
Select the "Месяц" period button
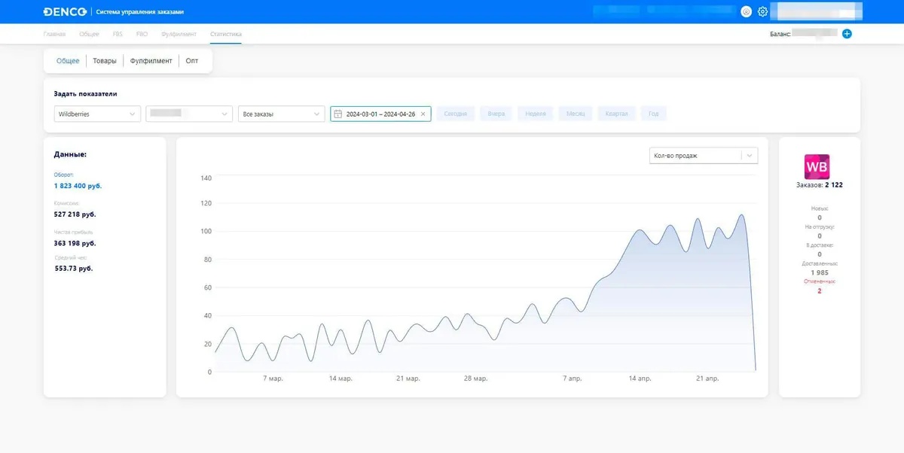pyautogui.click(x=575, y=114)
